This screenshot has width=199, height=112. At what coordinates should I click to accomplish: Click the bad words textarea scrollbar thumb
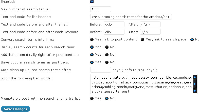pyautogui.click(x=195, y=84)
